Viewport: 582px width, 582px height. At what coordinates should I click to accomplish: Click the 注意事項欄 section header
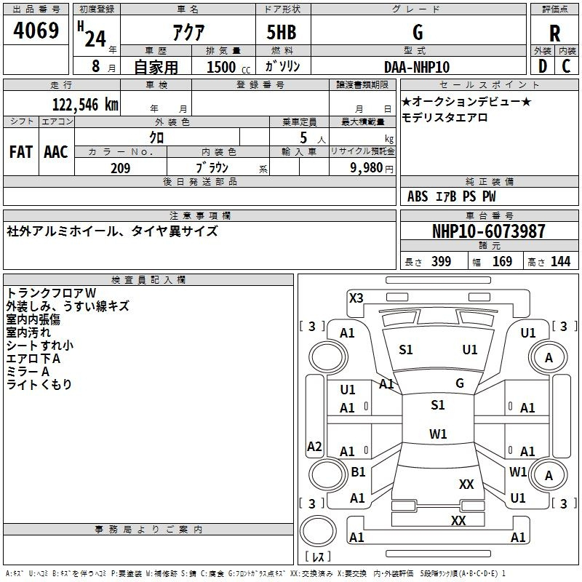click(199, 215)
